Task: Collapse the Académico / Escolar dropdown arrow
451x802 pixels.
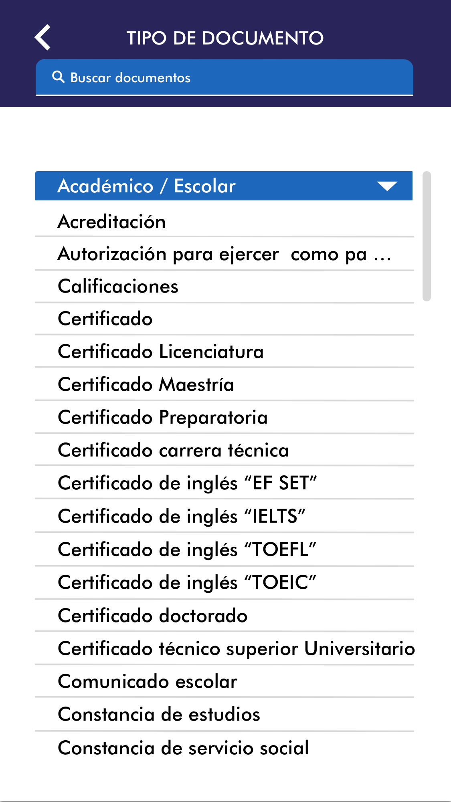Action: point(387,186)
